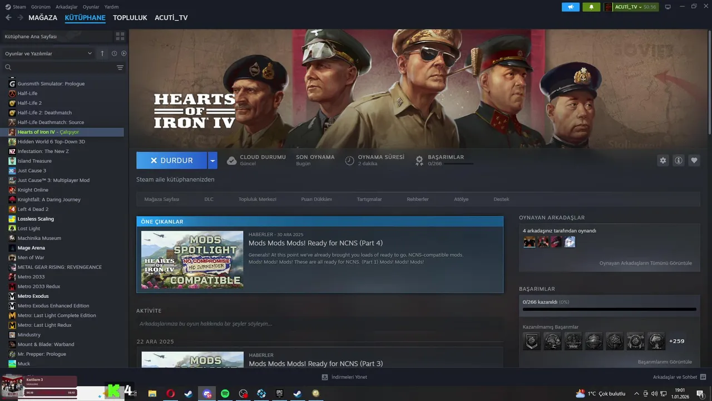This screenshot has height=401, width=712.
Task: Click the achievements cog icon near BAŞARIMLAR
Action: [419, 160]
